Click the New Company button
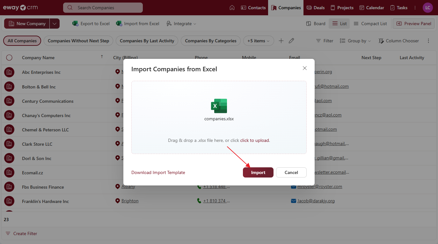 27,24
